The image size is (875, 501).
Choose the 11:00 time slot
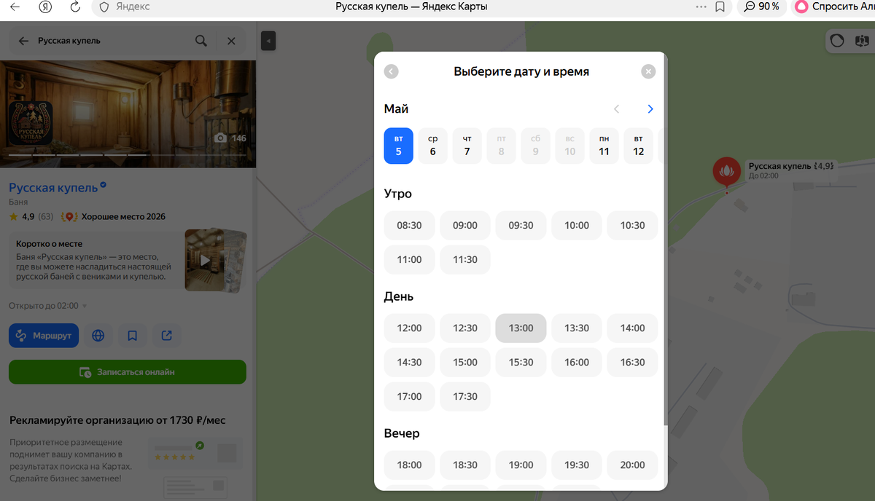pyautogui.click(x=409, y=259)
